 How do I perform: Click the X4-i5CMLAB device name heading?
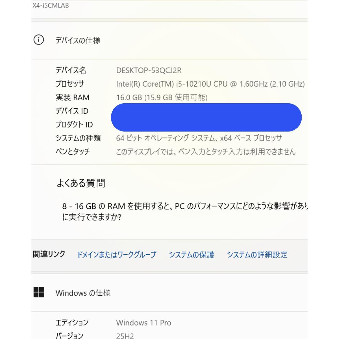pyautogui.click(x=50, y=5)
